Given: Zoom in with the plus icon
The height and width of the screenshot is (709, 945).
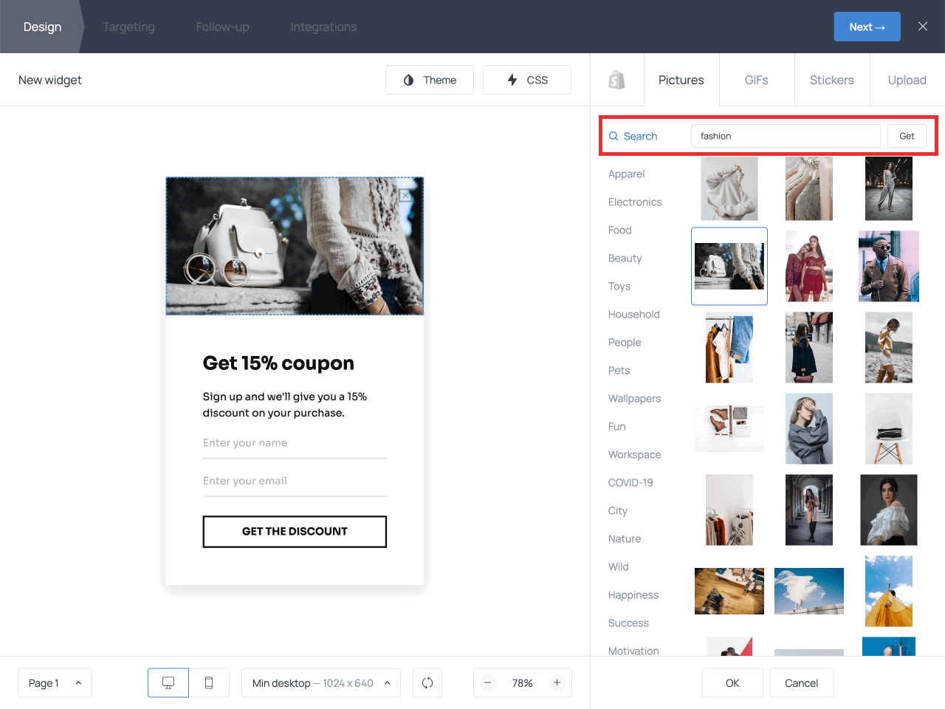Looking at the screenshot, I should [x=557, y=682].
